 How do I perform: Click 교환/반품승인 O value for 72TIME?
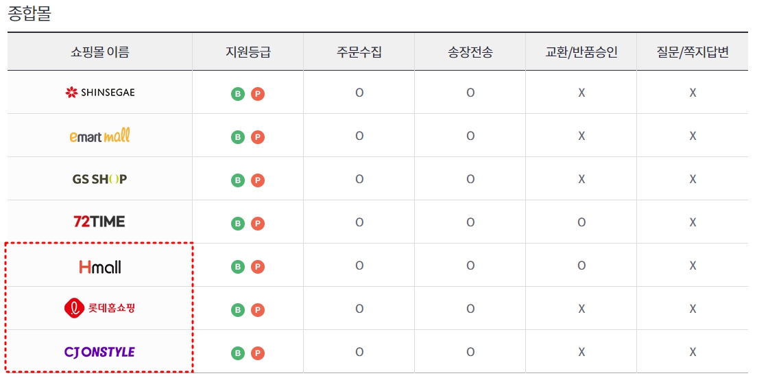581,222
